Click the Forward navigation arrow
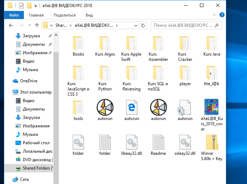This screenshot has height=184, width=247. pyautogui.click(x=21, y=25)
